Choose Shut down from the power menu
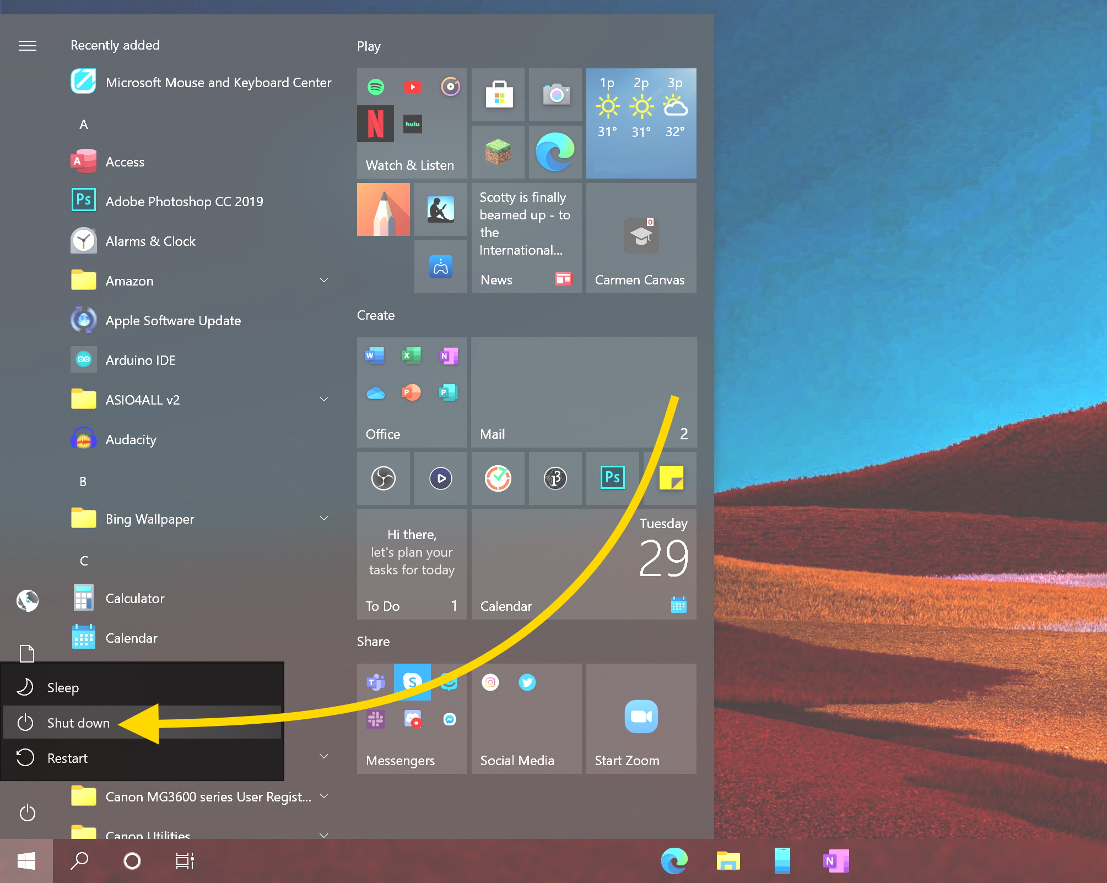1107x883 pixels. pos(142,723)
